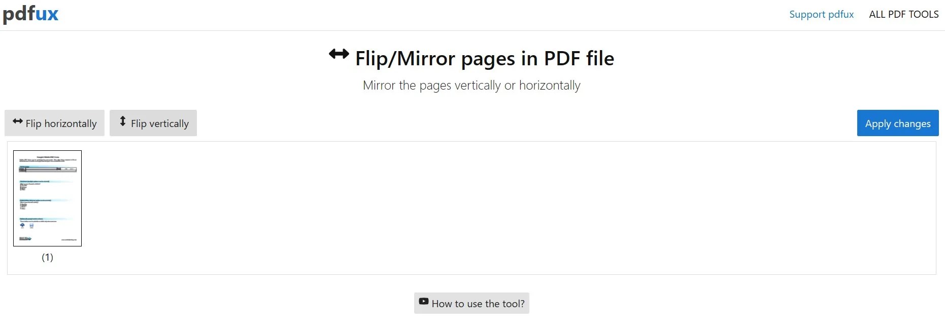
Task: Open the tool usage tutorial video
Action: click(471, 303)
